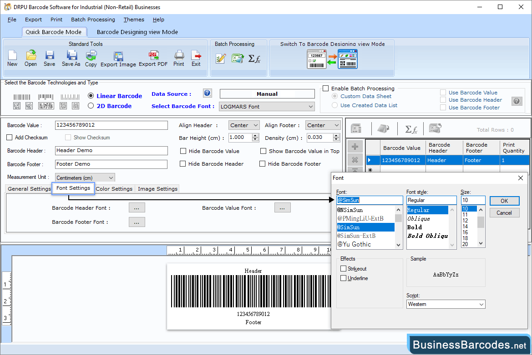Click the import data icon above table
532x355 pixels.
pos(436,128)
